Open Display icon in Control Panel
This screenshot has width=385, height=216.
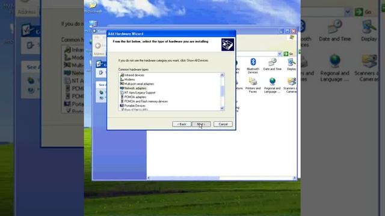pos(291,64)
